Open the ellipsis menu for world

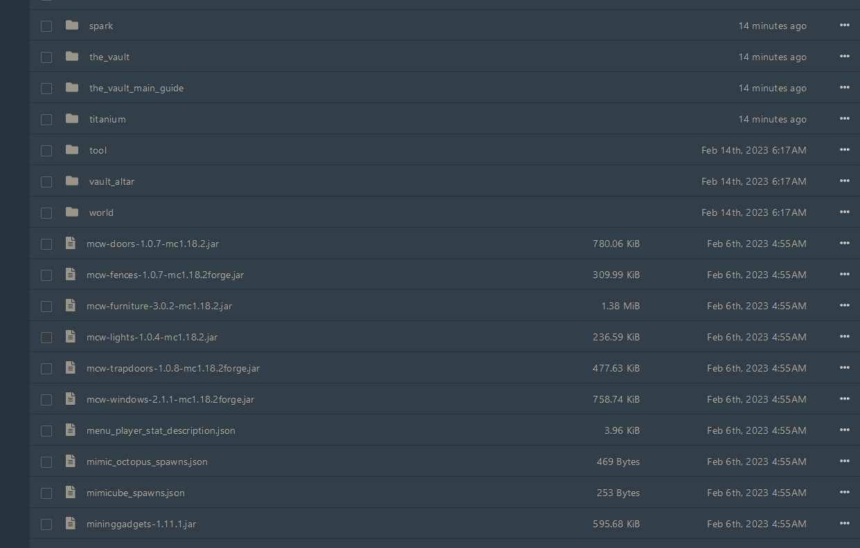pyautogui.click(x=844, y=212)
